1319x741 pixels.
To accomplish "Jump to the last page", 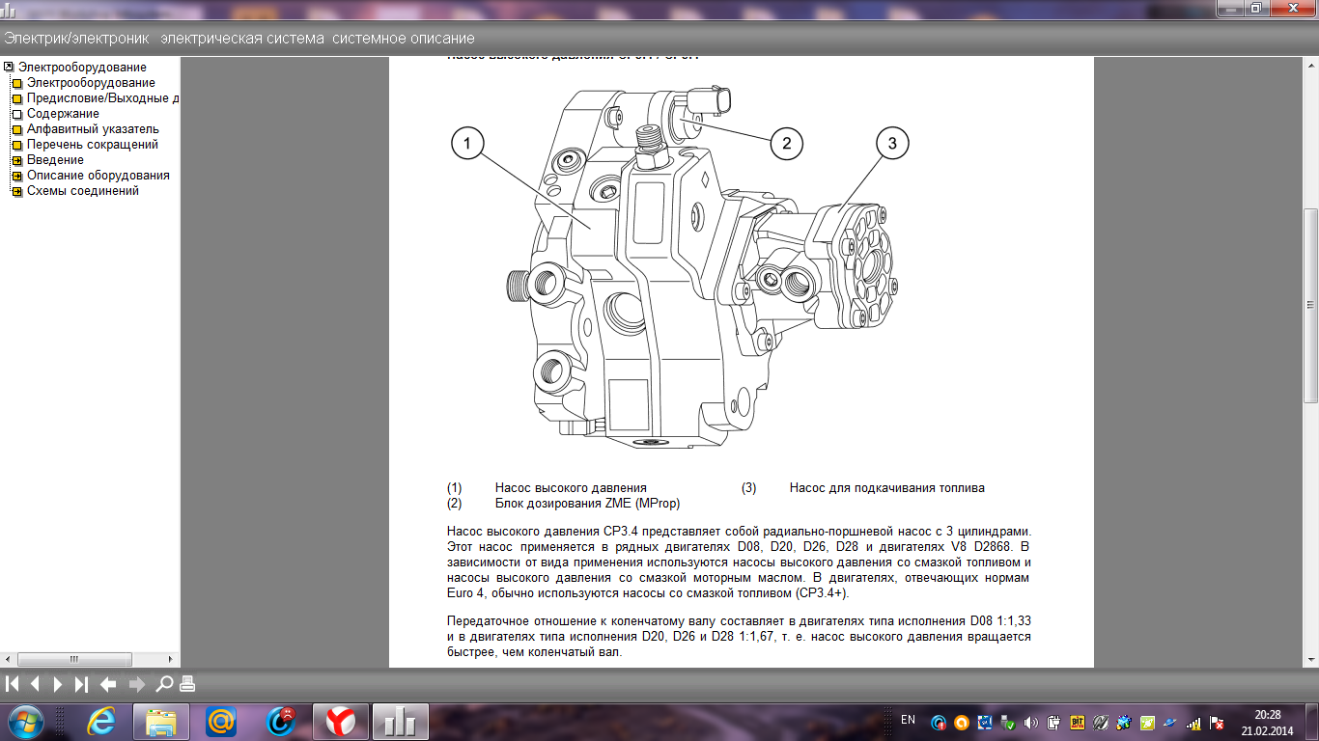I will coord(81,684).
